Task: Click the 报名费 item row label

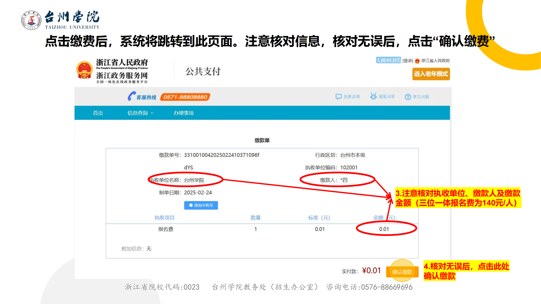Action: coord(166,229)
